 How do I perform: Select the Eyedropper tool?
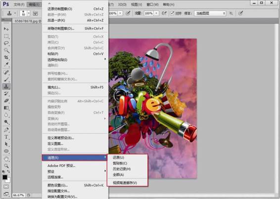pyautogui.click(x=6, y=64)
